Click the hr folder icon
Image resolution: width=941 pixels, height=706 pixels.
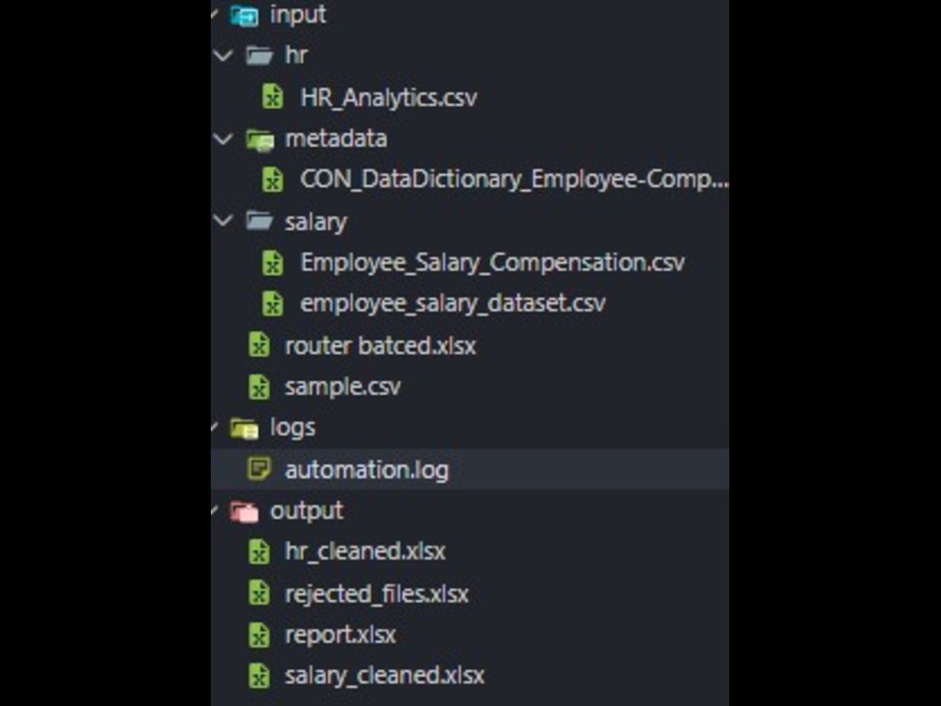tap(260, 56)
